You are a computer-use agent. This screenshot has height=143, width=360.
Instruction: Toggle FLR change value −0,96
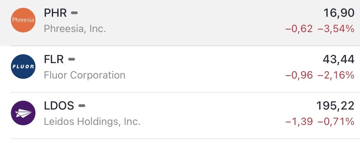pos(299,75)
